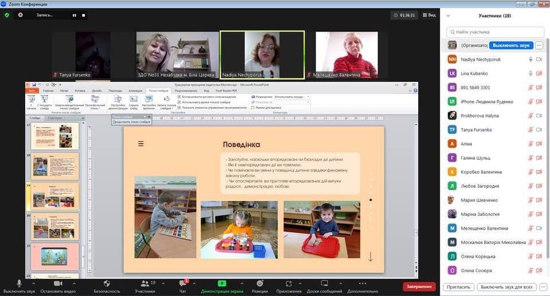550x296 pixels.
Task: Click blue Mute button for Organizer row
Action: (x=510, y=45)
